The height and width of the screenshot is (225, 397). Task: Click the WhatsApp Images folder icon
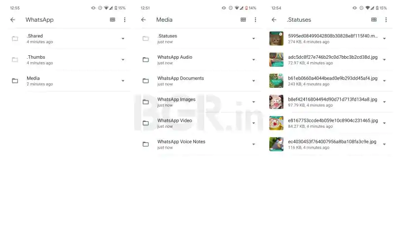coord(145,102)
